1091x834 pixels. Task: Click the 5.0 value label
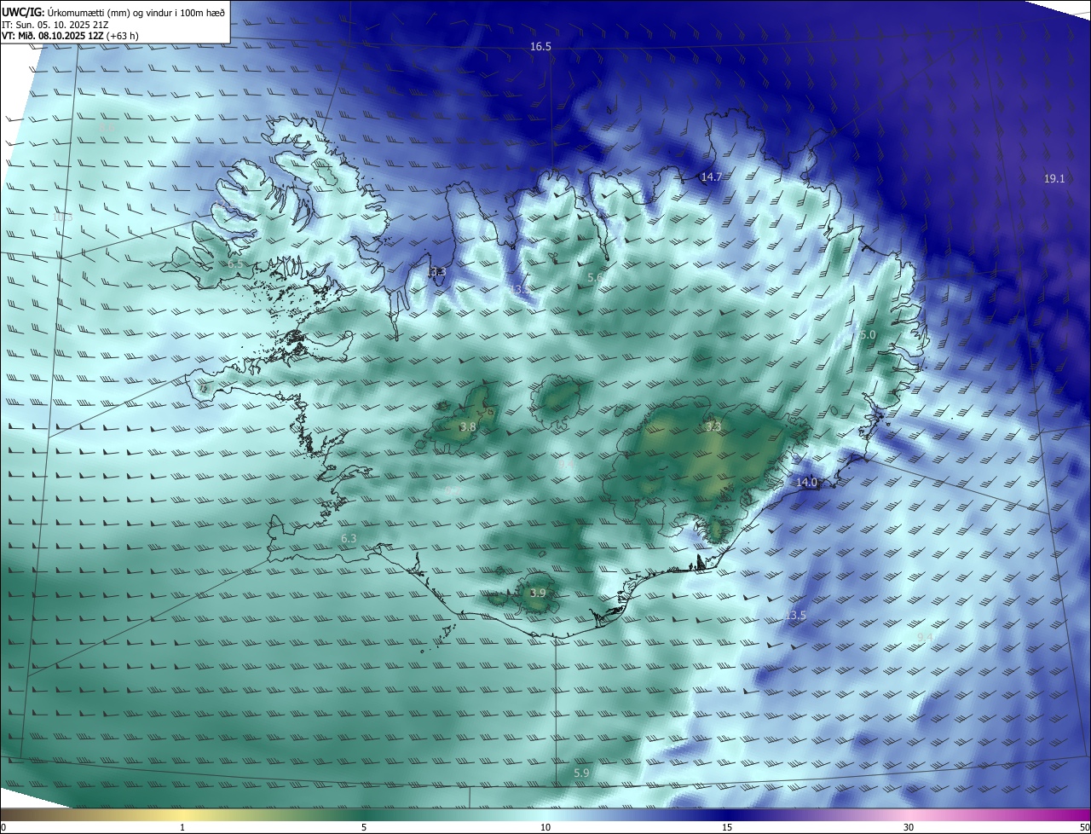tap(867, 335)
